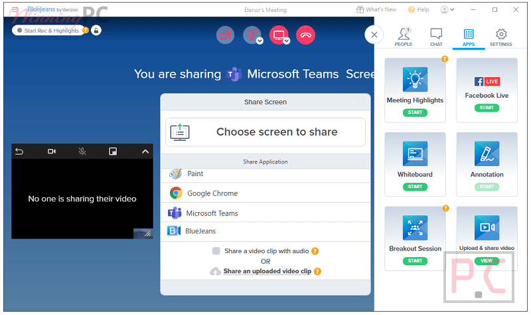Click the Annotation pencil icon
Image resolution: width=531 pixels, height=315 pixels.
click(487, 154)
